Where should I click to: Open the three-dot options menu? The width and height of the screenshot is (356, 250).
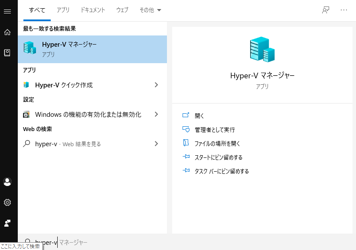(344, 10)
